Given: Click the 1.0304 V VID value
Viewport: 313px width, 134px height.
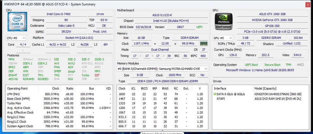Looking at the screenshot, I should click(x=105, y=108).
